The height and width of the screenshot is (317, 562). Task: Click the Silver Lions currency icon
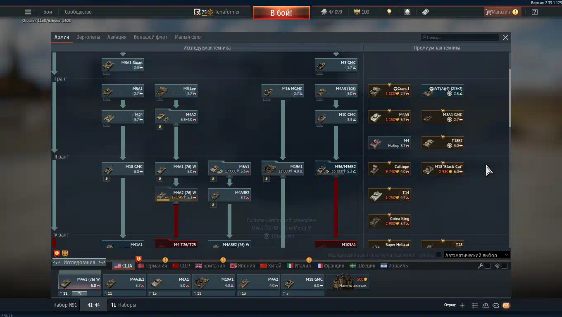[x=324, y=12]
